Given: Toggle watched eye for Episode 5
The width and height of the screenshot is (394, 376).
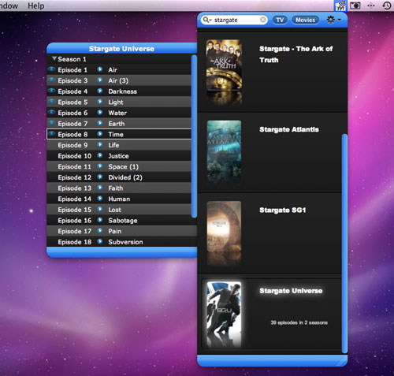Looking at the screenshot, I should (x=51, y=102).
